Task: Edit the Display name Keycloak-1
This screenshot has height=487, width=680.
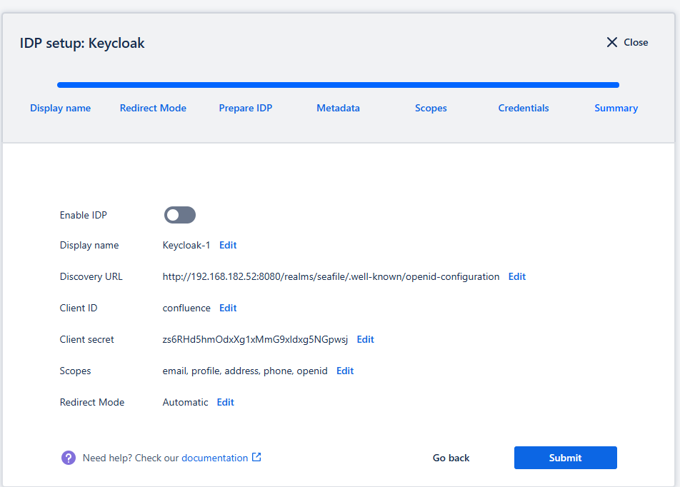Action: click(x=228, y=245)
